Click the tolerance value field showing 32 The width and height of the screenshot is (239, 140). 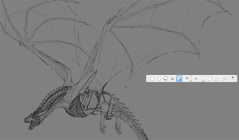[186, 78]
